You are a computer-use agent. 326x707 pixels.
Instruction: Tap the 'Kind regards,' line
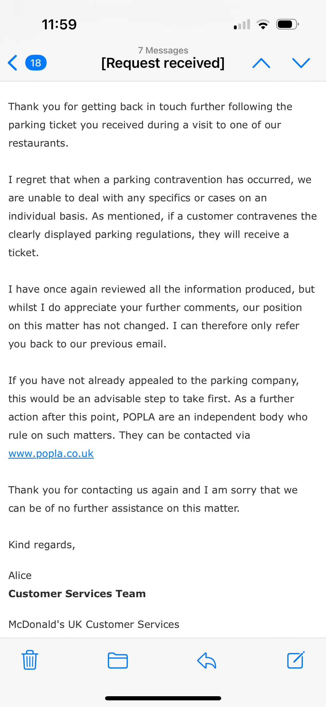tap(42, 545)
